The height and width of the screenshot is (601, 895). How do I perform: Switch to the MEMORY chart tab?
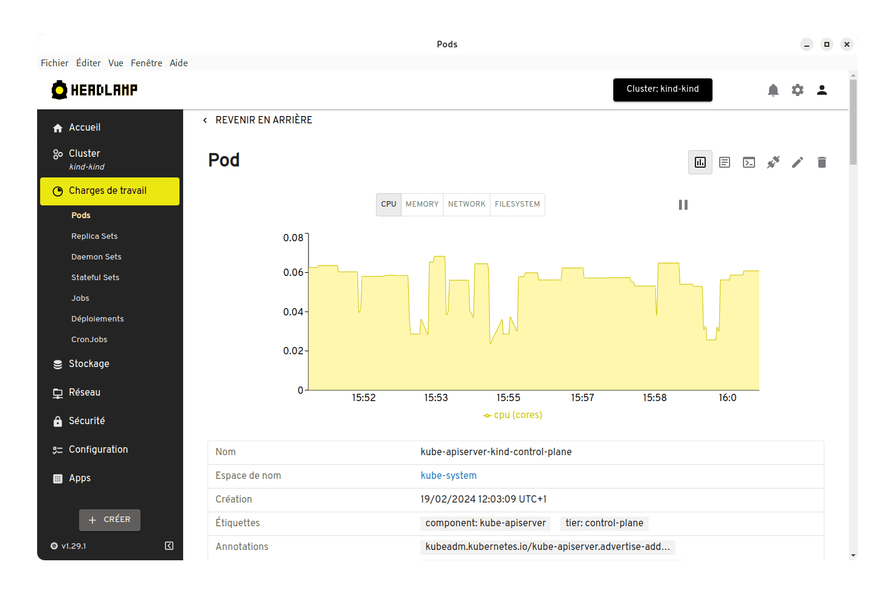click(x=422, y=205)
